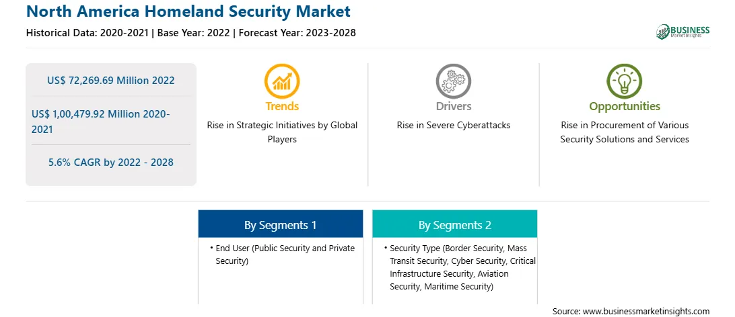Click the green Opportunities lightbulb icon
The width and height of the screenshot is (735, 317).
pos(625,81)
